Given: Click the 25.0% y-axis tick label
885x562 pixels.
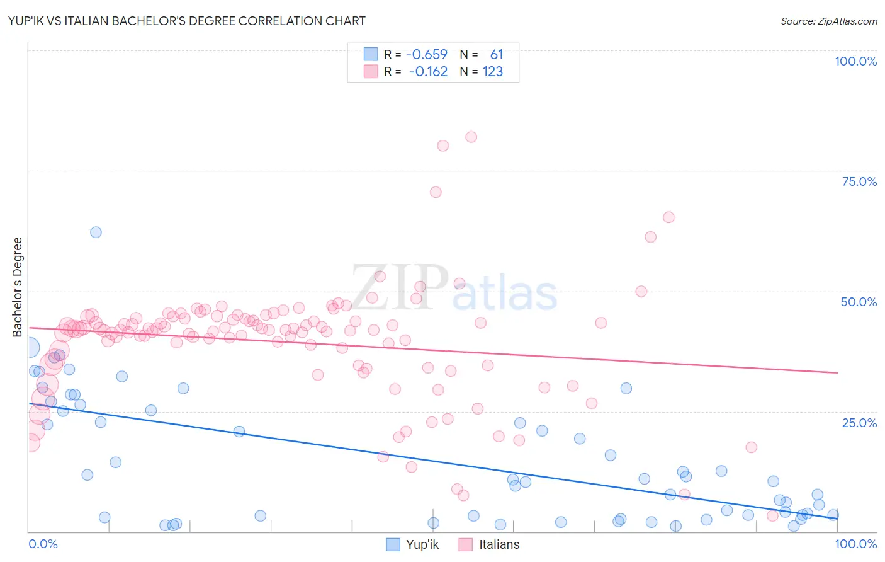Looking at the screenshot, I should click(859, 422).
